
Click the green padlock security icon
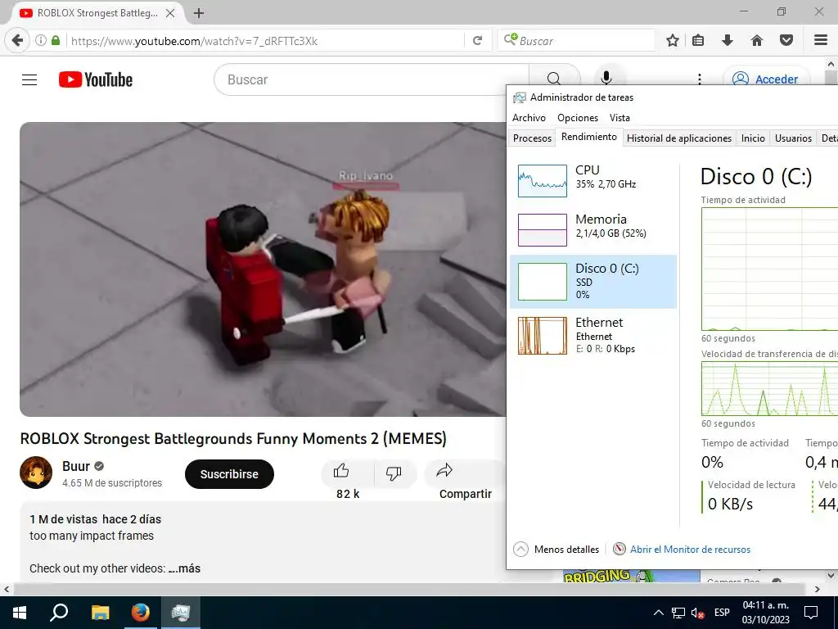click(56, 41)
